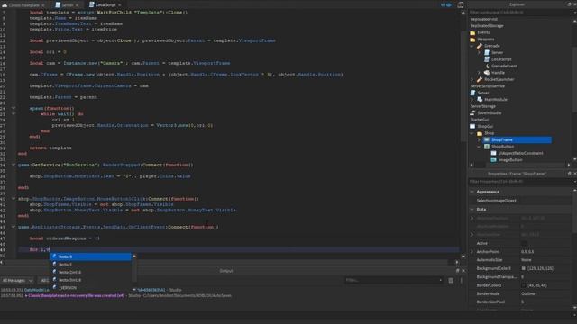Viewport: 577px width, 324px height.
Task: Click the Grenade tool icon
Action: tap(480, 46)
